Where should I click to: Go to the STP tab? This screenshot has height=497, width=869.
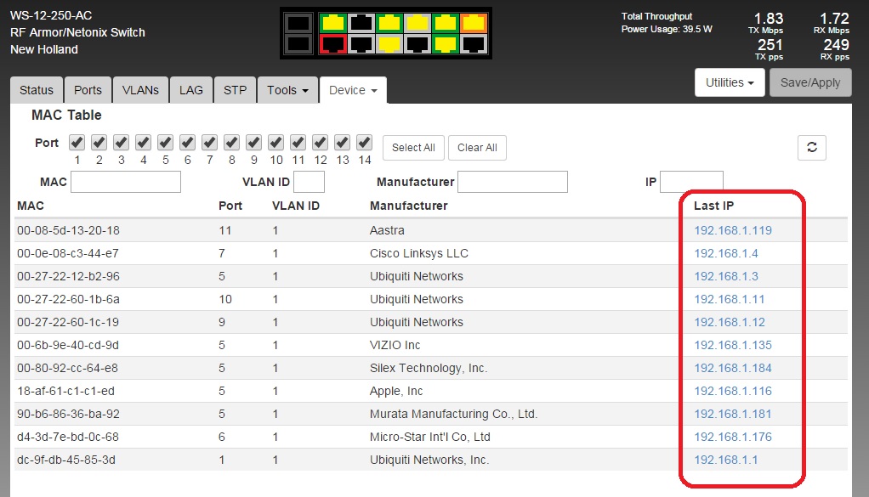tap(235, 90)
